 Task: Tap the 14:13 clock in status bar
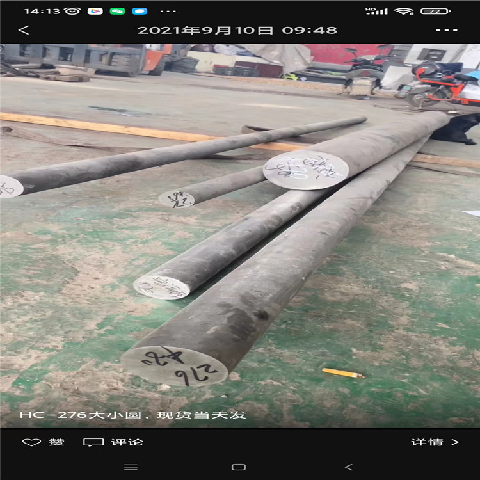(42, 11)
